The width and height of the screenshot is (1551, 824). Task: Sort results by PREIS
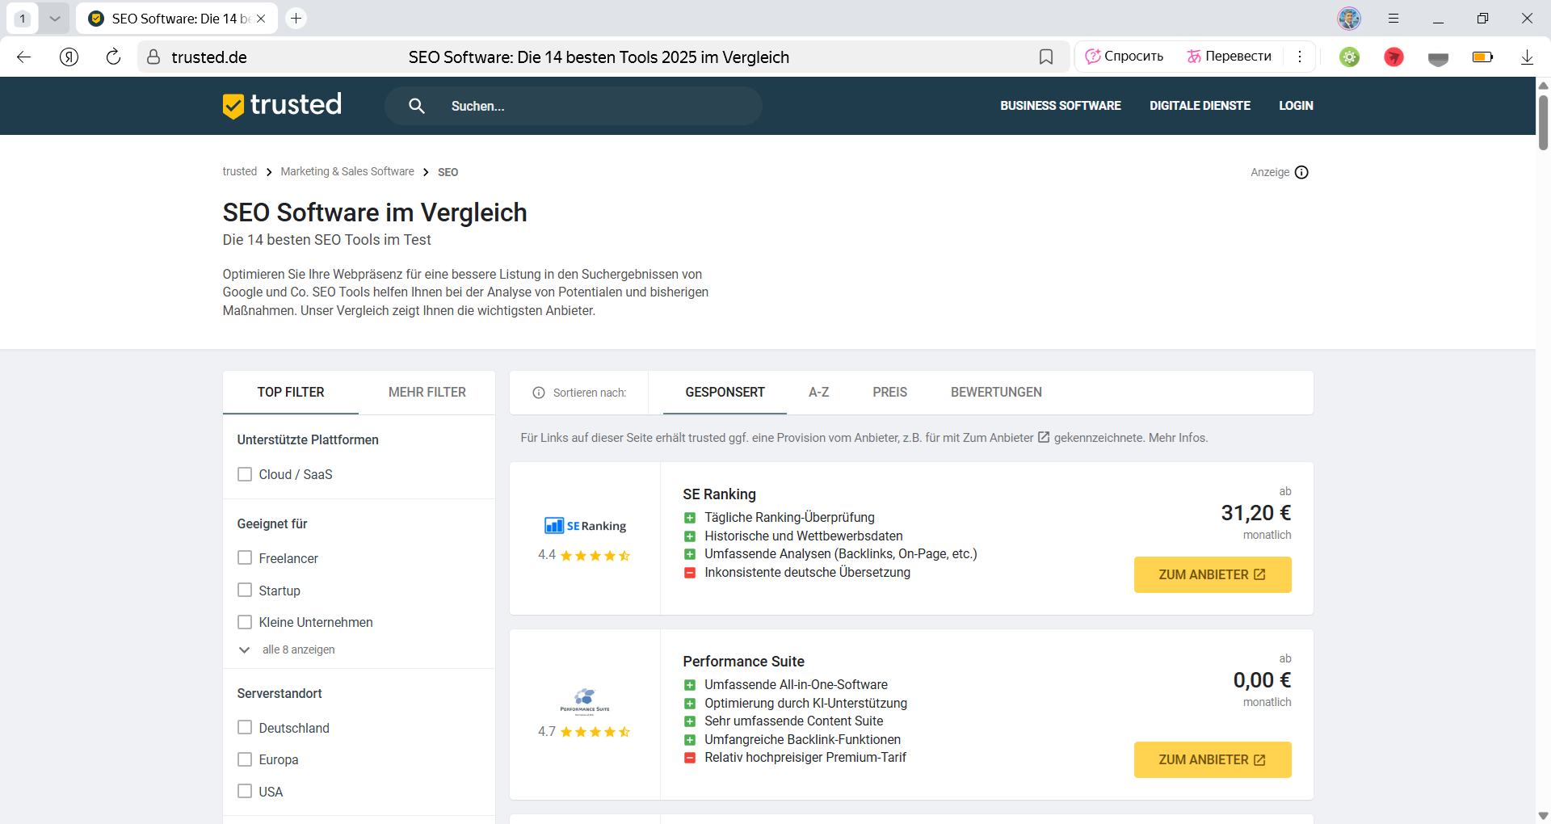click(889, 393)
